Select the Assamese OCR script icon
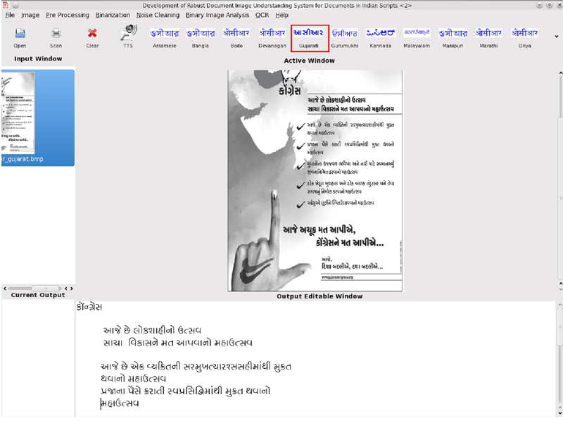This screenshot has width=563, height=428. (164, 36)
